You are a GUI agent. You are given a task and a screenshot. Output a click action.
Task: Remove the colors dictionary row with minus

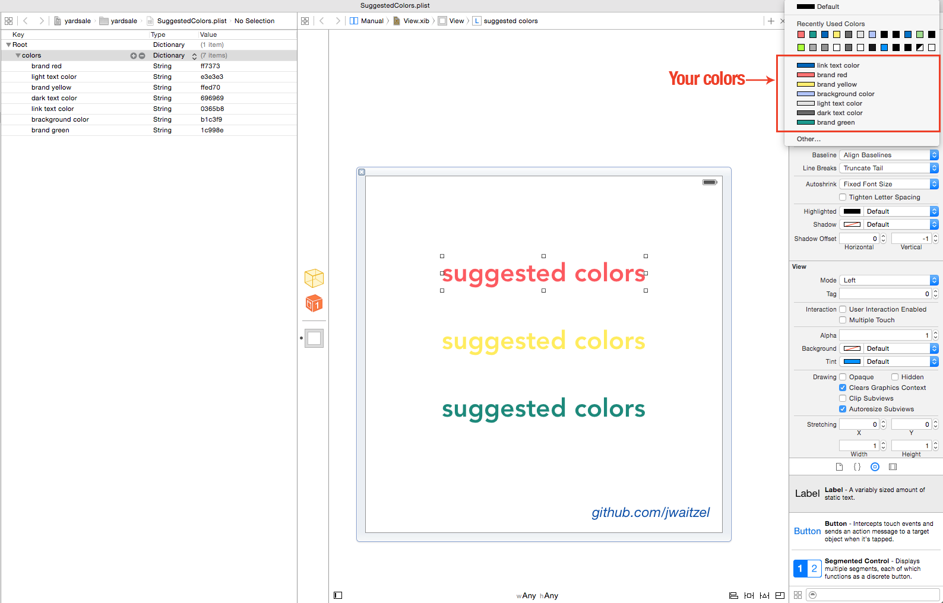142,56
